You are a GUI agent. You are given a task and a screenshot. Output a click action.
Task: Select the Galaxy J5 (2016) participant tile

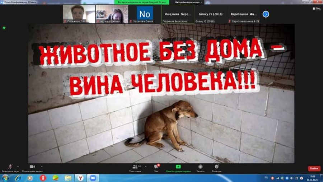211,14
